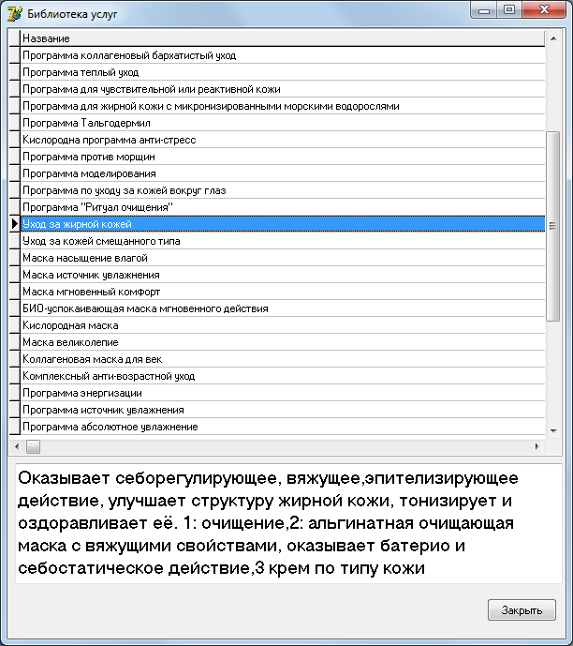Click horizontal scrollbar right arrow
Image resolution: width=573 pixels, height=646 pixels.
tap(536, 446)
